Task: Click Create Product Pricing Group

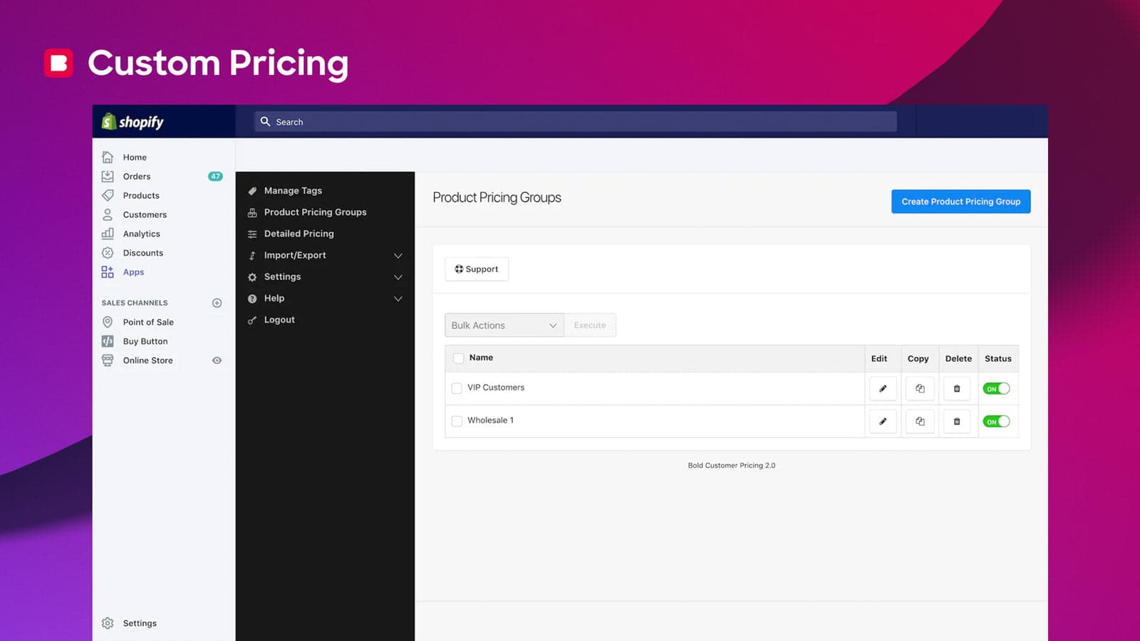Action: 960,202
